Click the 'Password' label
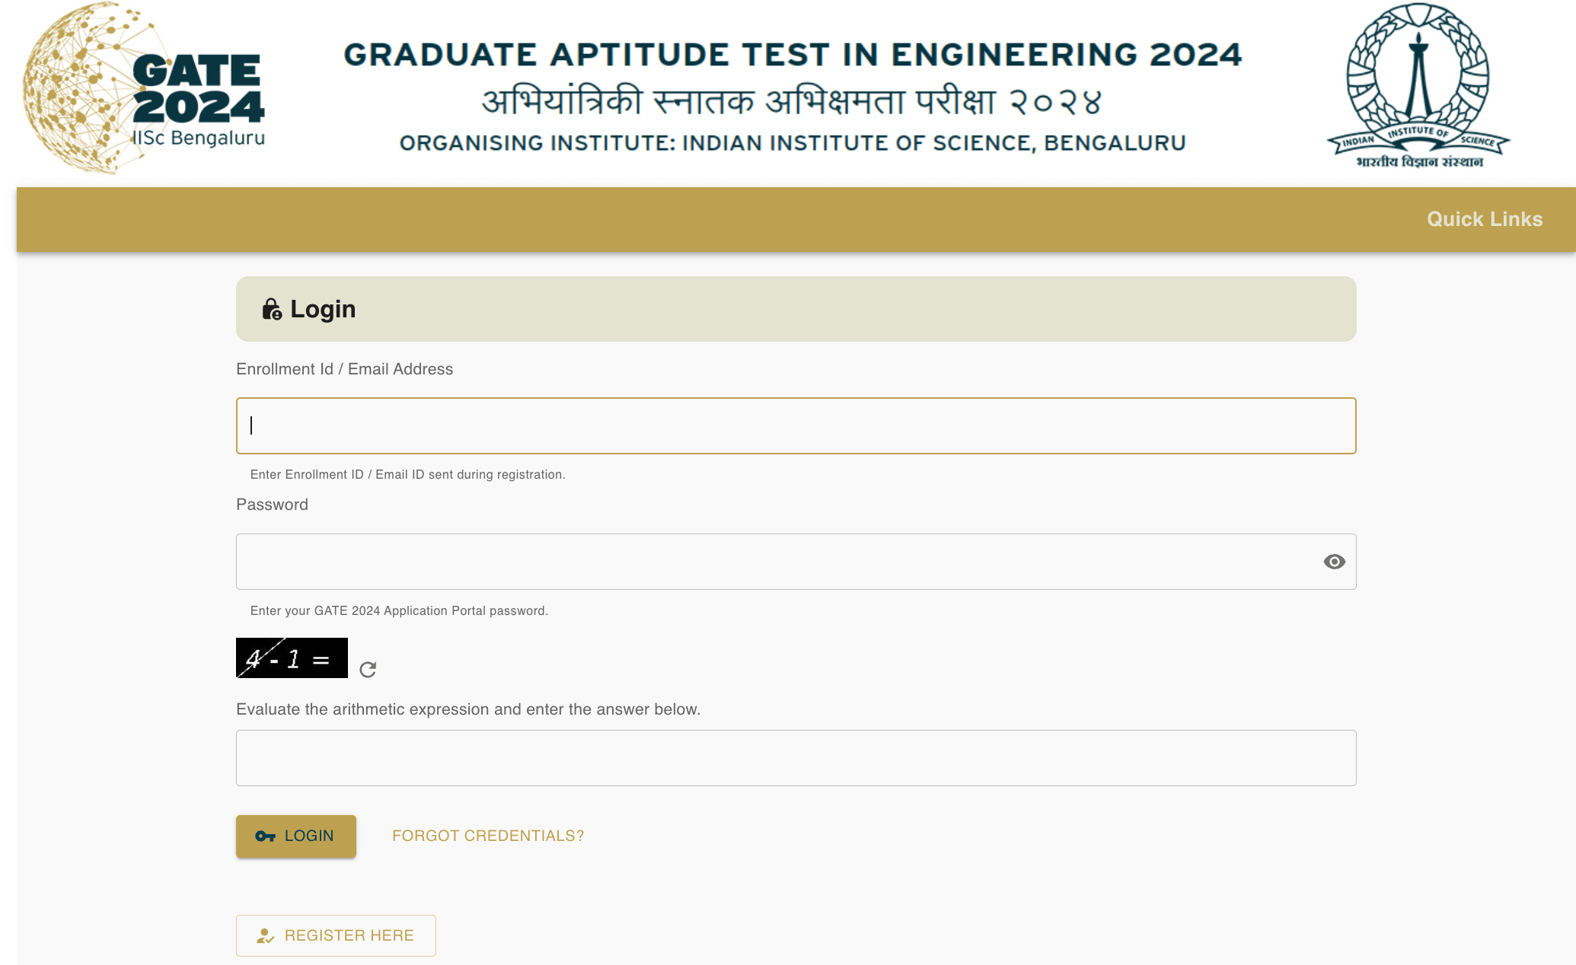This screenshot has height=965, width=1576. [272, 505]
